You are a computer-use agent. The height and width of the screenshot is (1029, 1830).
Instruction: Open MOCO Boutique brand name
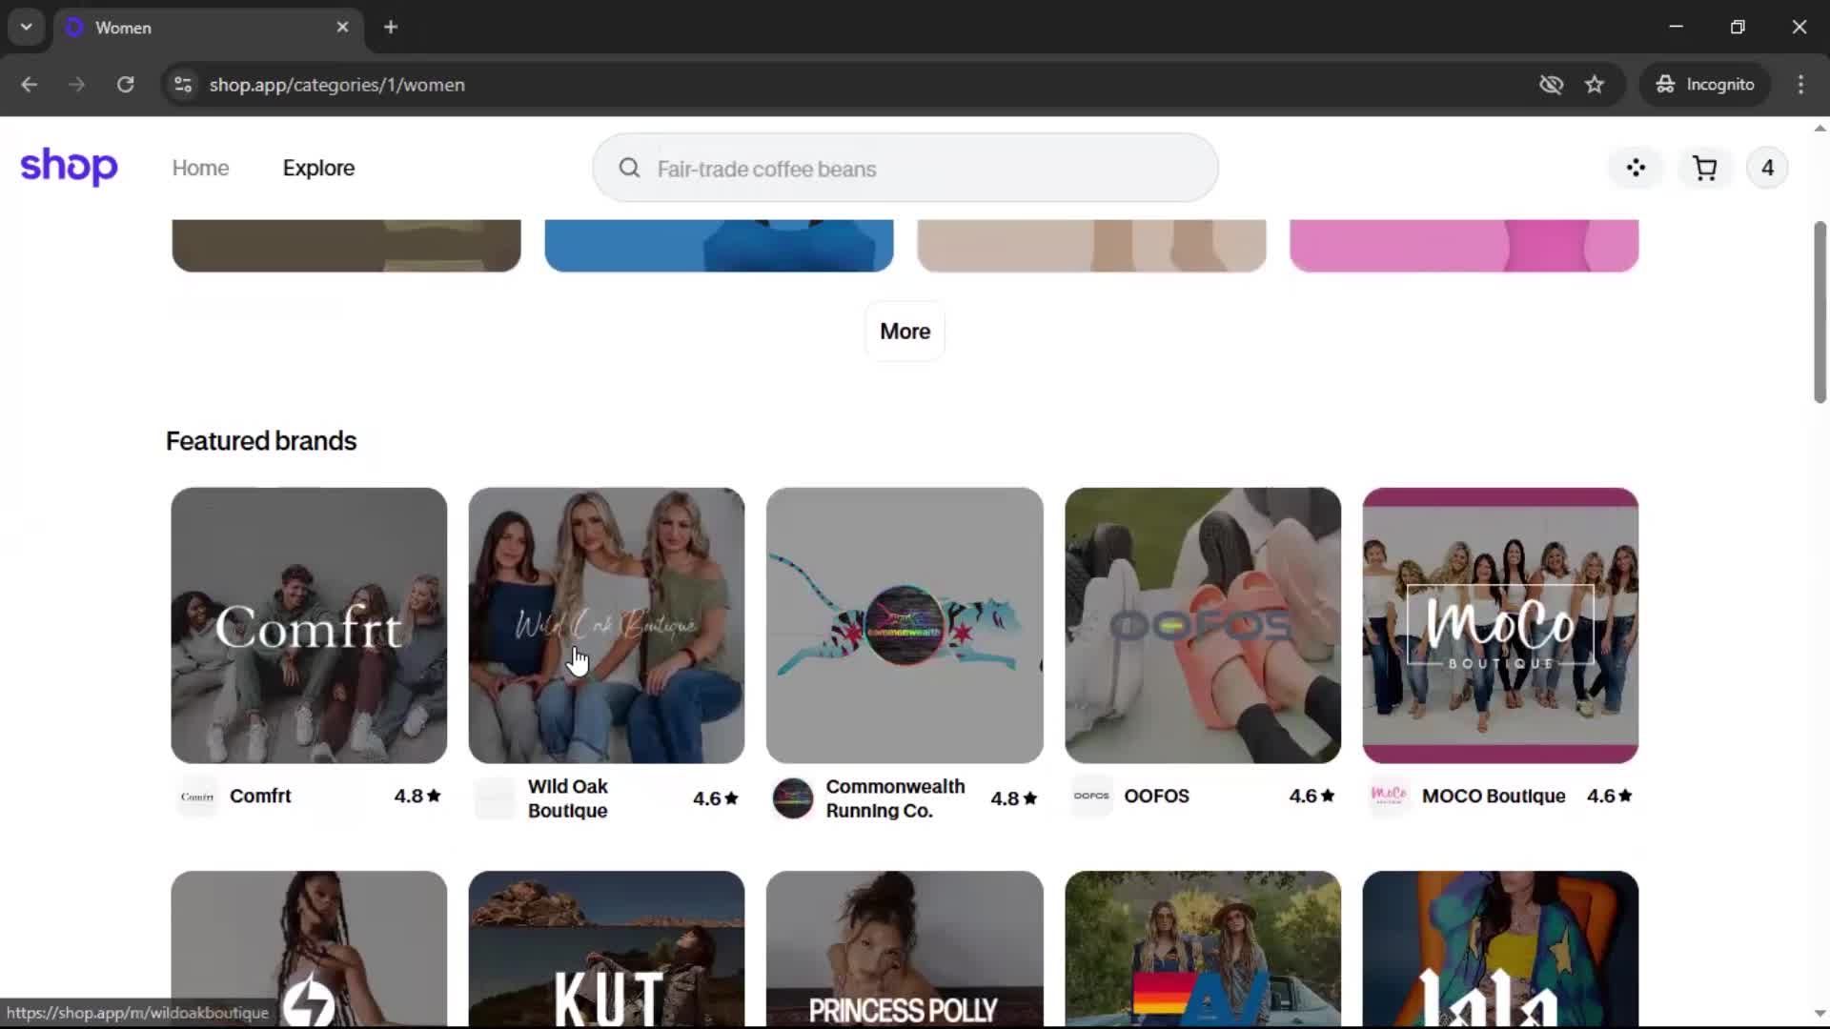[x=1493, y=797]
